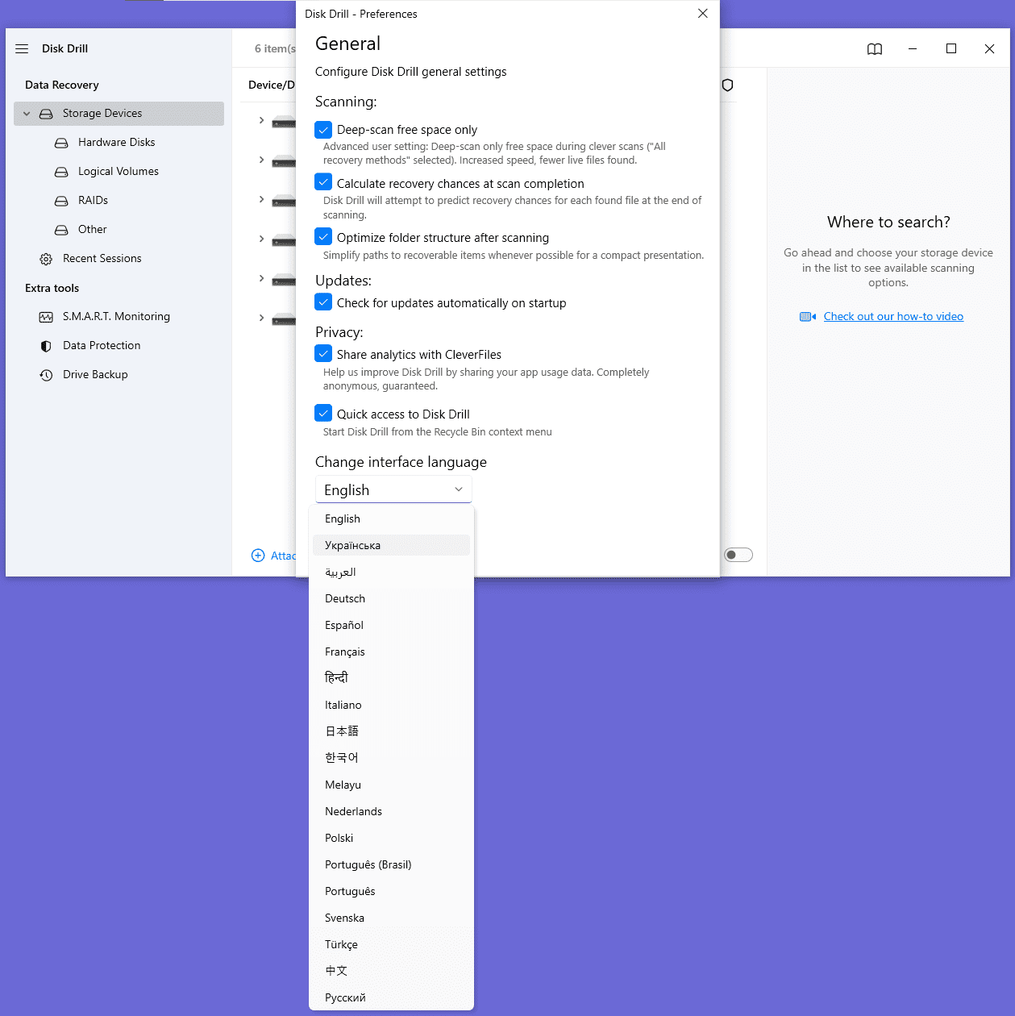Select Türkçe in language list
This screenshot has width=1015, height=1016.
[391, 944]
